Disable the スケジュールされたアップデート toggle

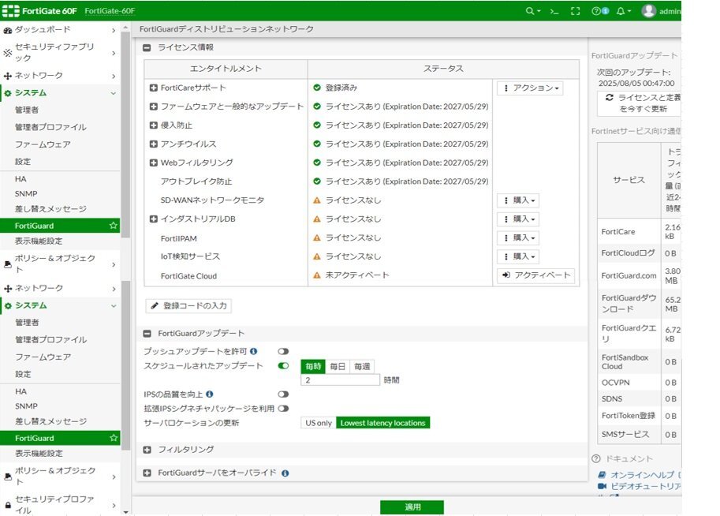[x=283, y=366]
